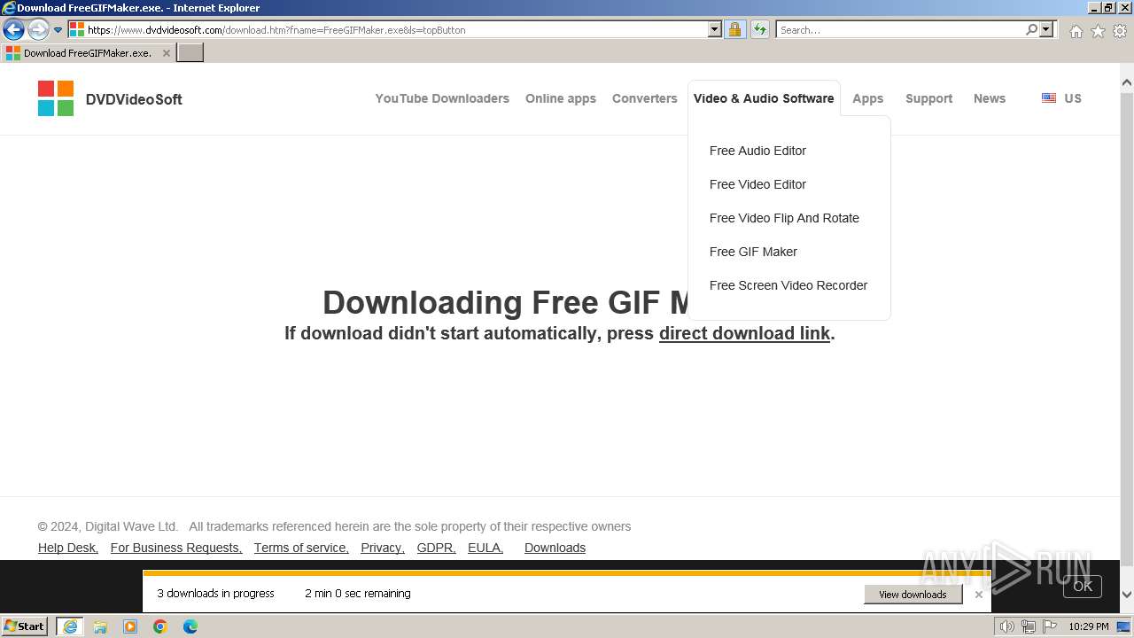Open the Downloads footer link
Screen dimensions: 1134x638
[x=555, y=548]
